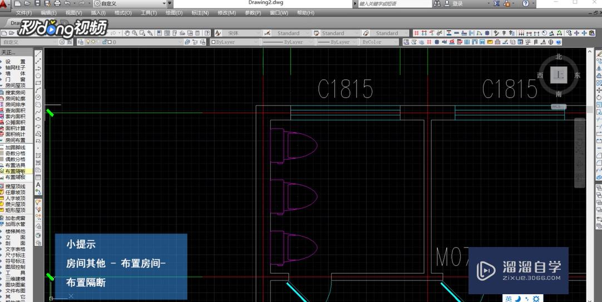Click the 窗口(W) menu
The width and height of the screenshot is (602, 302).
click(279, 13)
